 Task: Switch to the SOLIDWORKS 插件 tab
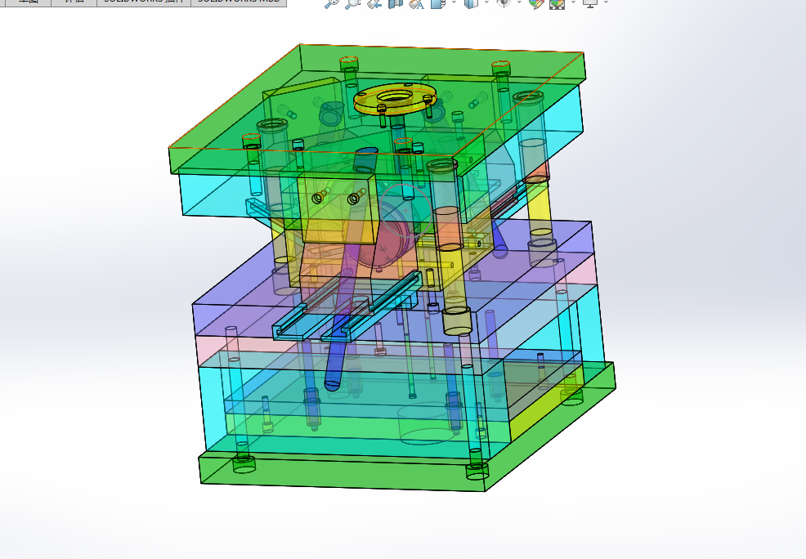tap(144, 2)
